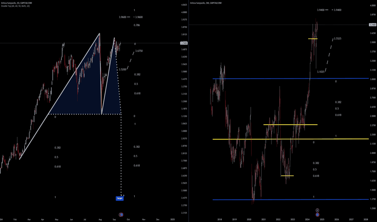377x222 pixels.
Task: Click Nov on the daily time axis
Action: pyautogui.click(x=144, y=219)
